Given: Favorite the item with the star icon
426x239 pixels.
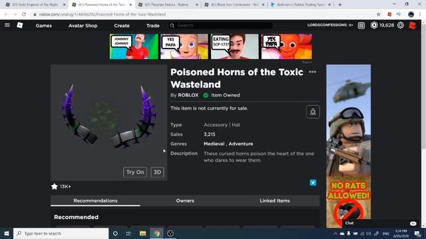Looking at the screenshot, I should (x=55, y=187).
